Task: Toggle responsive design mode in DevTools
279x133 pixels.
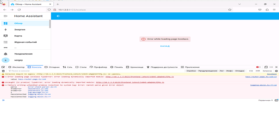Action: pos(266,67)
